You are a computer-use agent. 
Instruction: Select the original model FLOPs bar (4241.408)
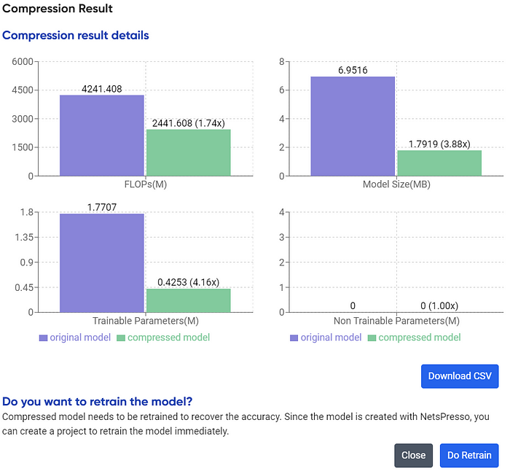(102, 136)
